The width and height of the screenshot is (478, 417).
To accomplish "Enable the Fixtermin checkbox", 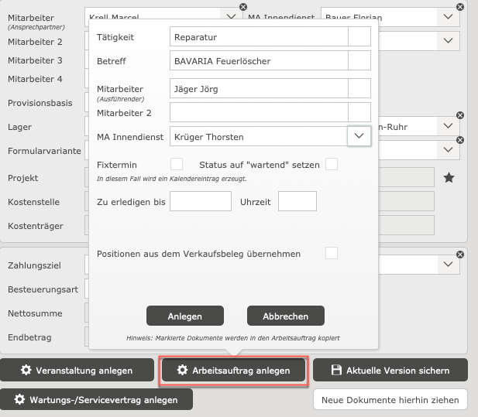I will pos(177,164).
